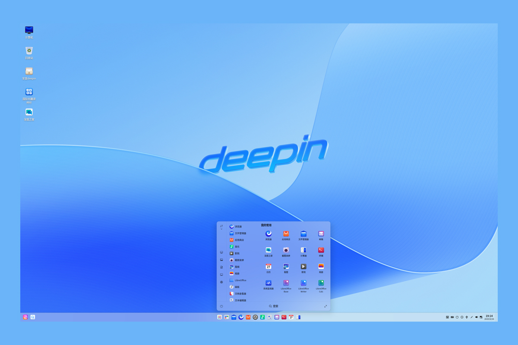Select the 深度之家 desktop icon
Viewport: 518px width, 345px height.
click(29, 114)
